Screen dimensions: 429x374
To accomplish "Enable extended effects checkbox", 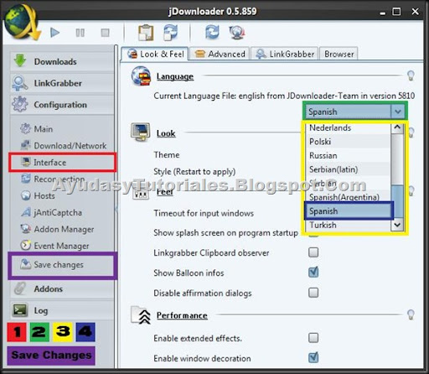I will pos(313,338).
